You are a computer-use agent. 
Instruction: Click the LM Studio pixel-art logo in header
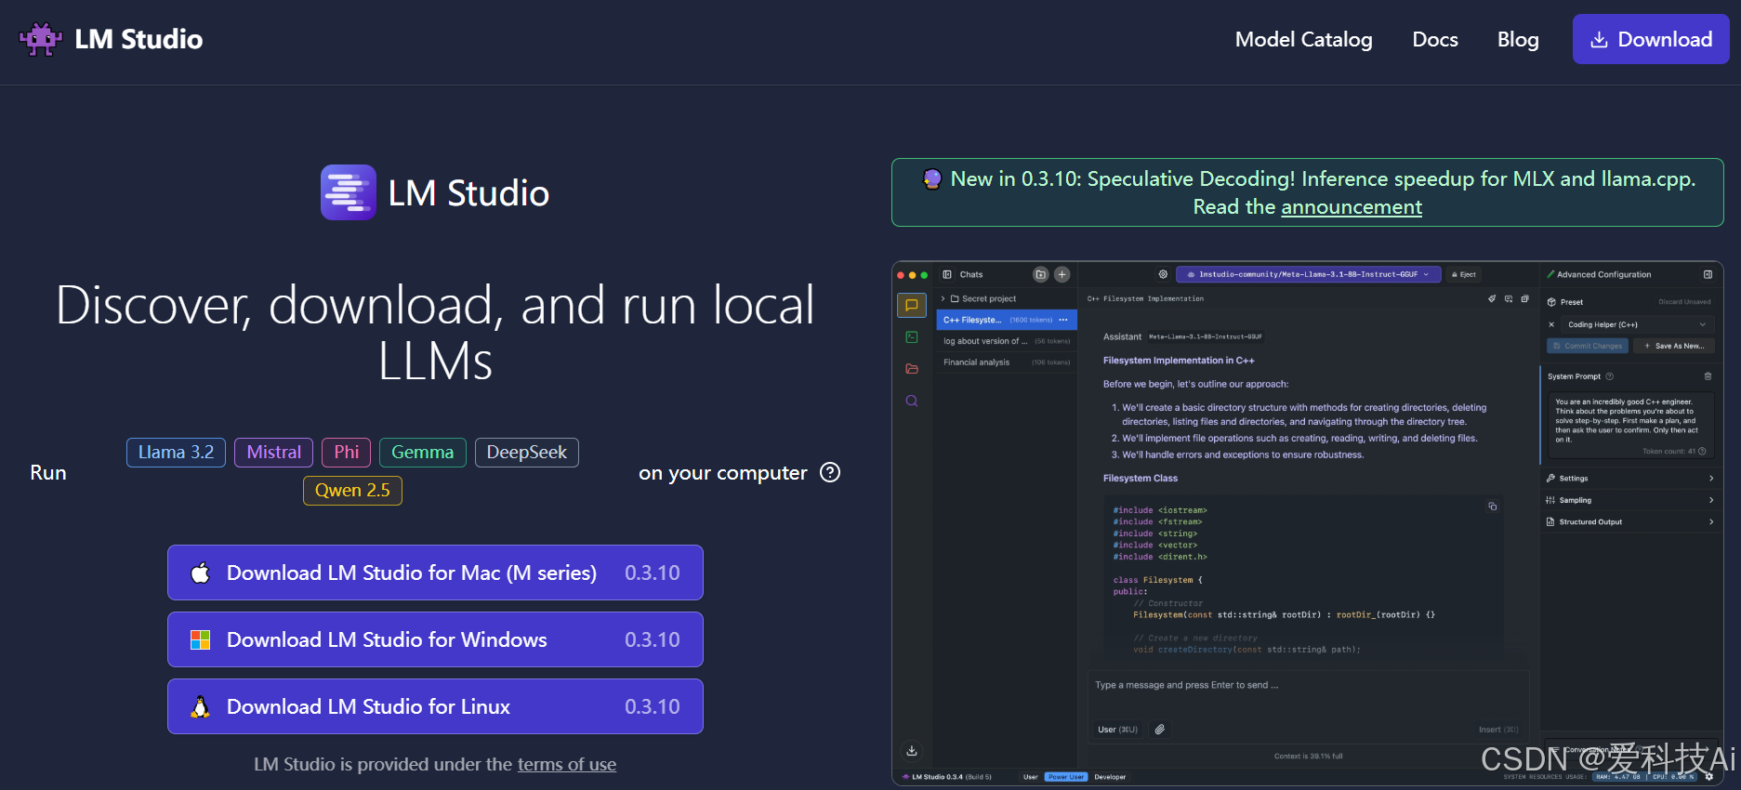[x=41, y=39]
